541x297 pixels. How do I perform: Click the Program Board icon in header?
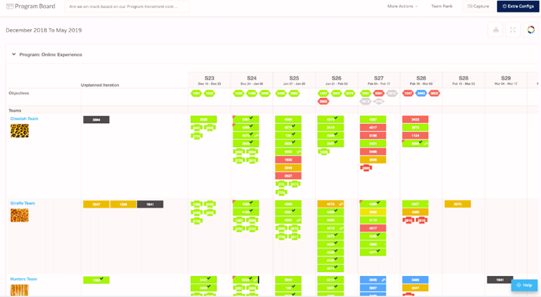[10, 6]
